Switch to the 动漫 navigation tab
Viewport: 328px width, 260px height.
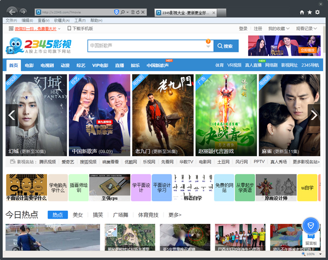tap(65, 66)
